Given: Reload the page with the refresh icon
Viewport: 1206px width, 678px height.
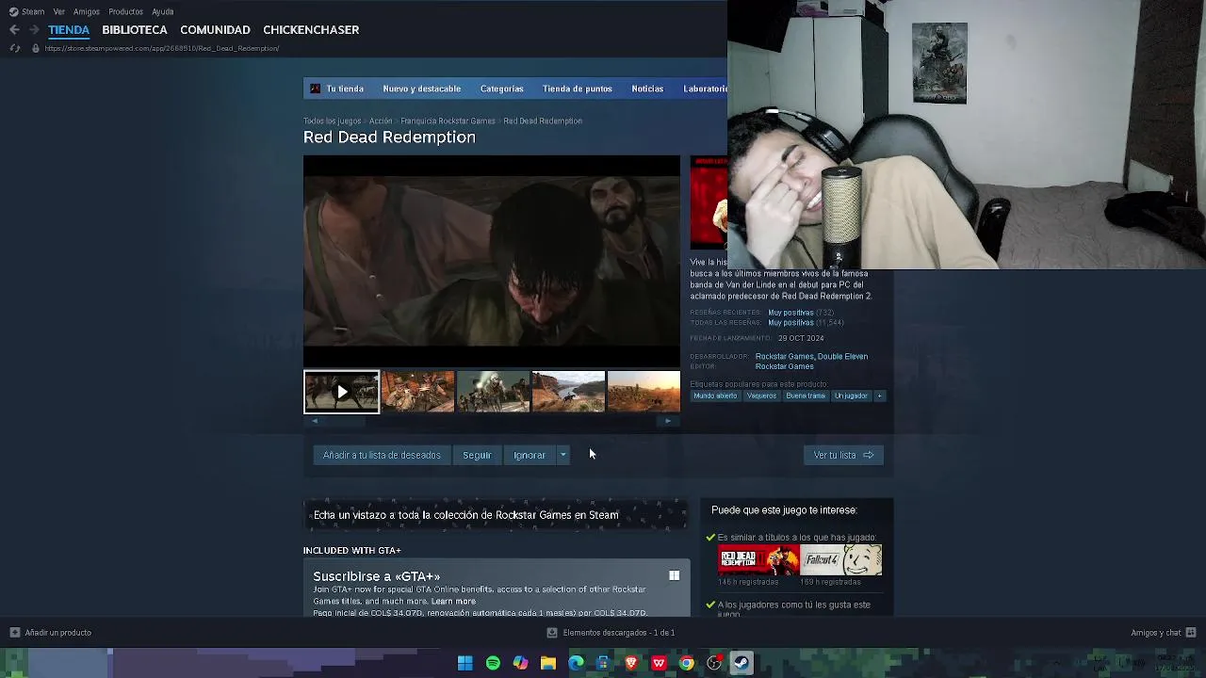Looking at the screenshot, I should 14,48.
